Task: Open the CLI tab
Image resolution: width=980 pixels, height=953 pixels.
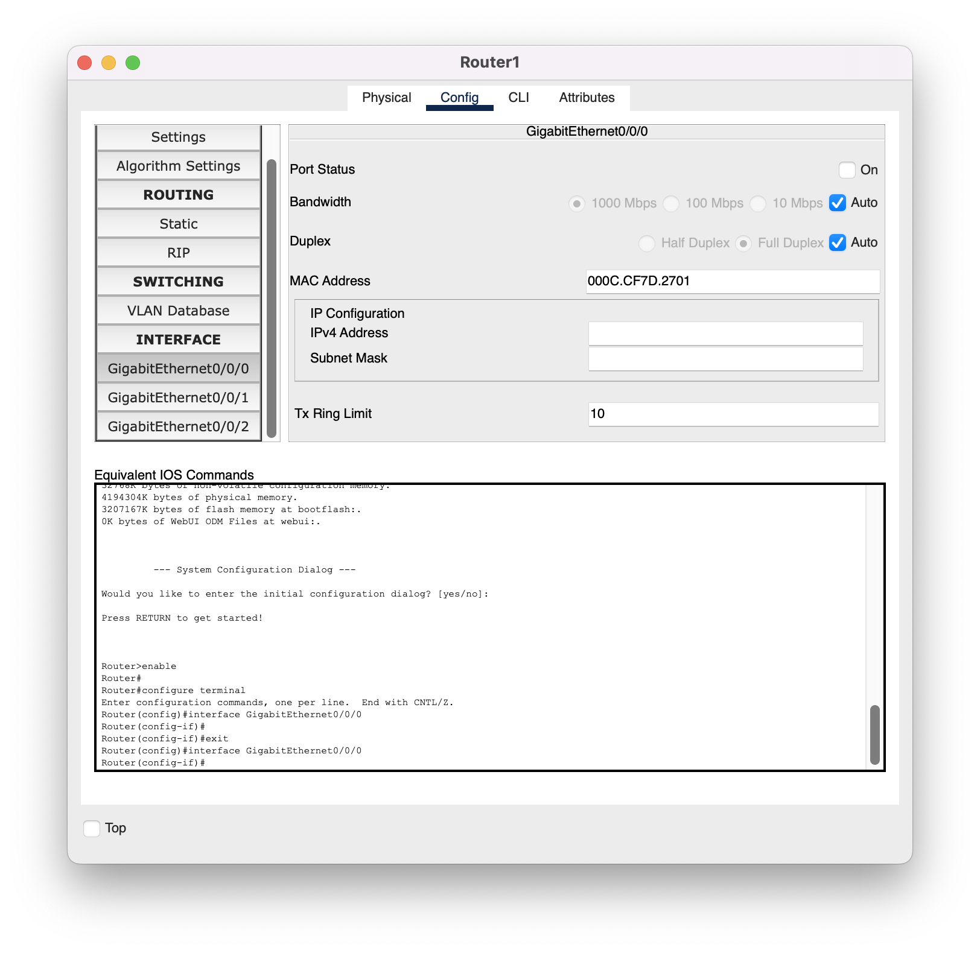Action: pyautogui.click(x=518, y=98)
